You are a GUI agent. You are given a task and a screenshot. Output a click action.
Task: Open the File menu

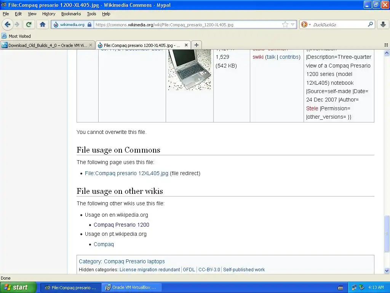6,14
